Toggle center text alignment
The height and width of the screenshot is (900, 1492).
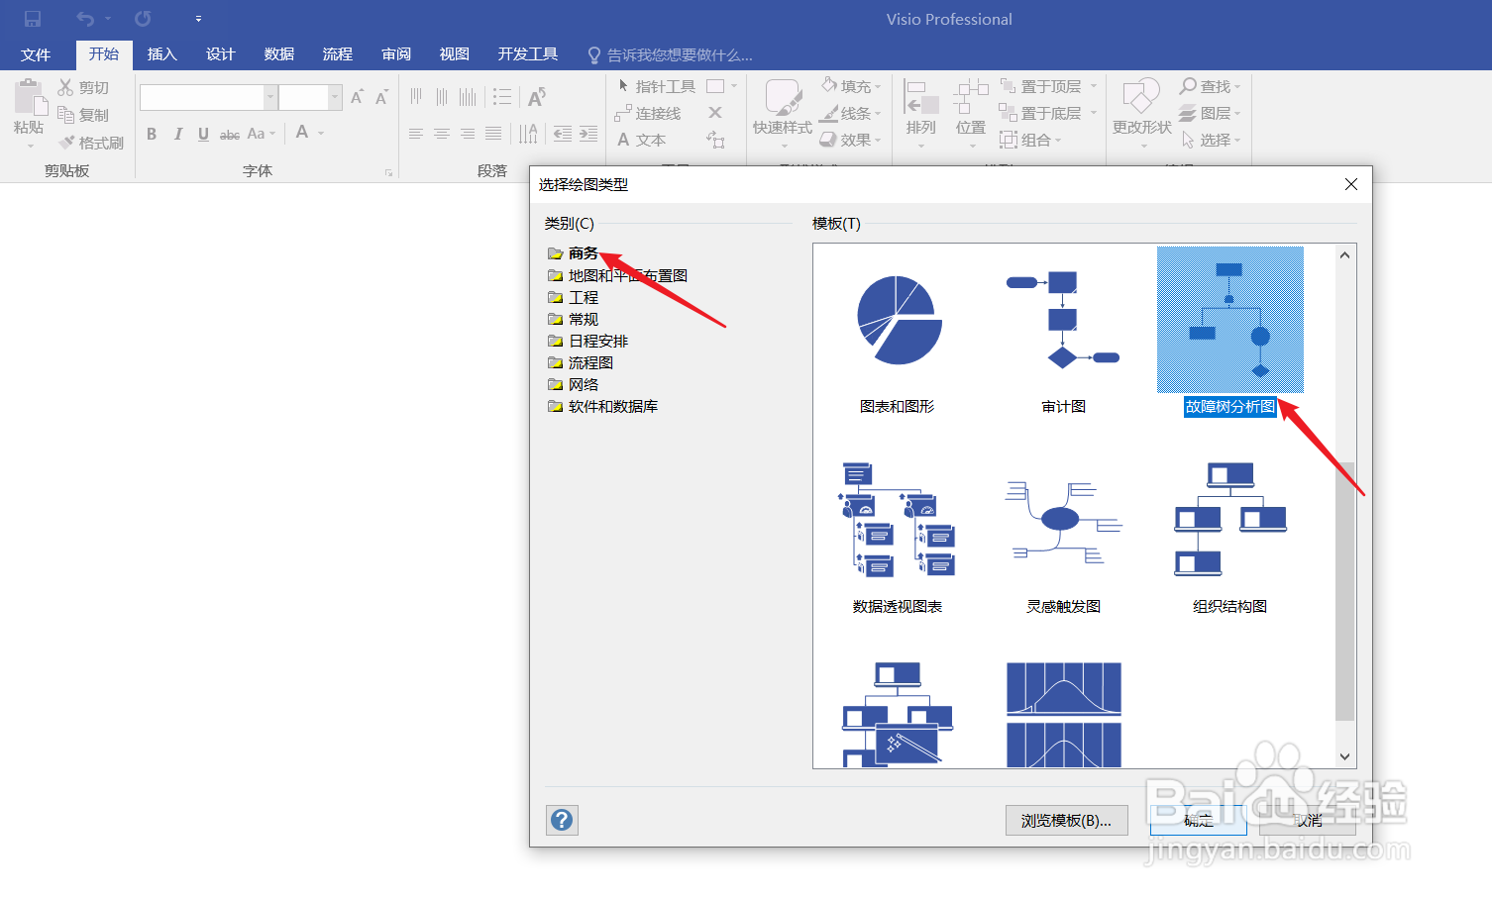[442, 134]
